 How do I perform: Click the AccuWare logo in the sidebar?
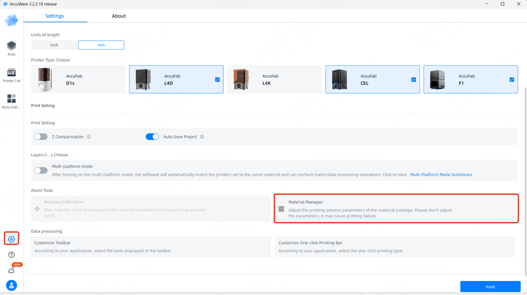pyautogui.click(x=12, y=20)
